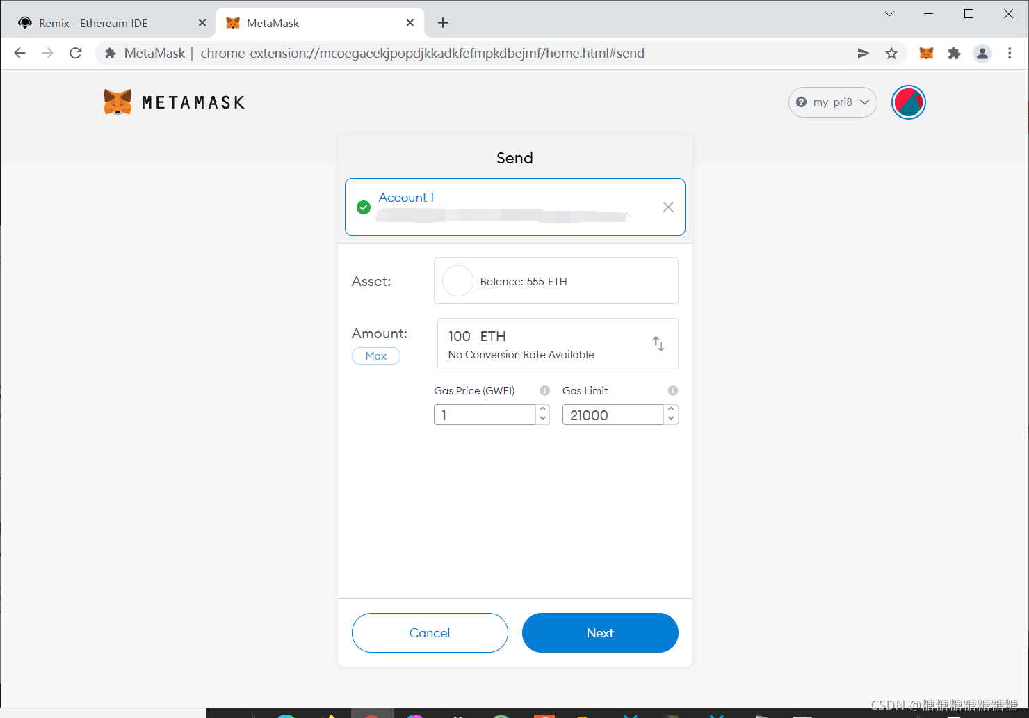Open the Chrome three-dot menu
Image resolution: width=1029 pixels, height=718 pixels.
click(1010, 53)
